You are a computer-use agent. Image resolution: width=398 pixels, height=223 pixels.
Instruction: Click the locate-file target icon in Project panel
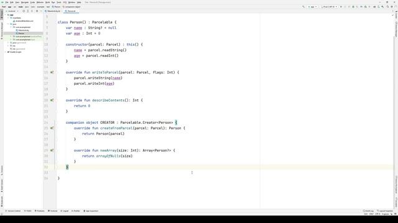click(24, 11)
